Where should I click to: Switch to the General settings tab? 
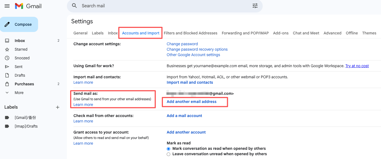[80, 33]
